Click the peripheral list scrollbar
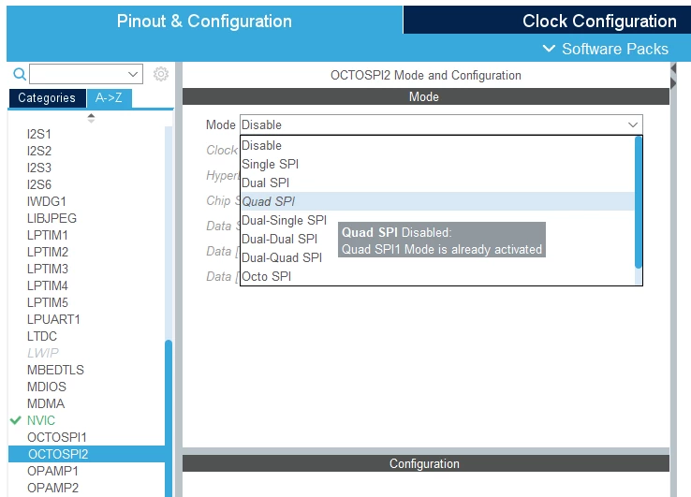This screenshot has height=497, width=691. coord(169,417)
